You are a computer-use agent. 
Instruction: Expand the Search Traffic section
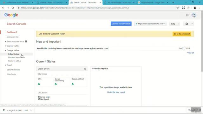pos(5,46)
